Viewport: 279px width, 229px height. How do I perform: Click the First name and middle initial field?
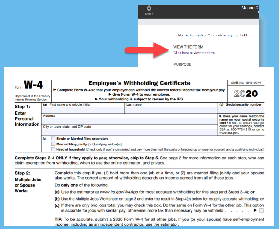point(83,109)
